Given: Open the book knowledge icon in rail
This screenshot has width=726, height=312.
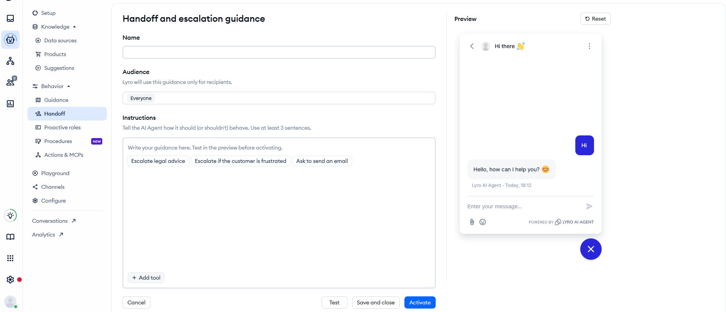Looking at the screenshot, I should point(10,237).
